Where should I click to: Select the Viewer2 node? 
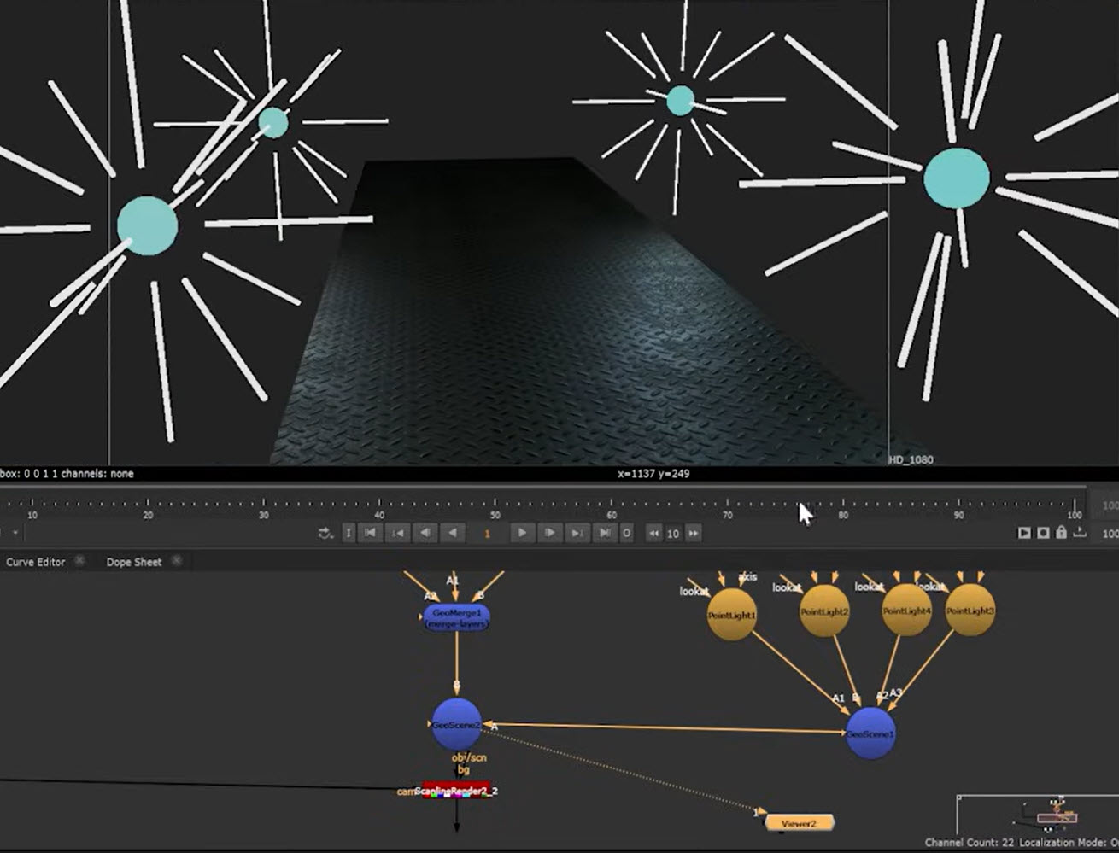coord(798,823)
